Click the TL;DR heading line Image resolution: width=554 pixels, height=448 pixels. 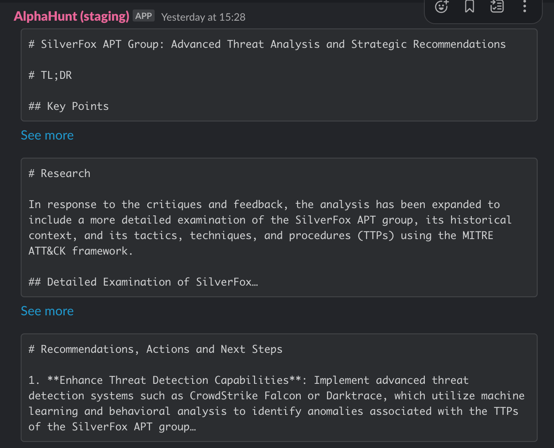50,75
